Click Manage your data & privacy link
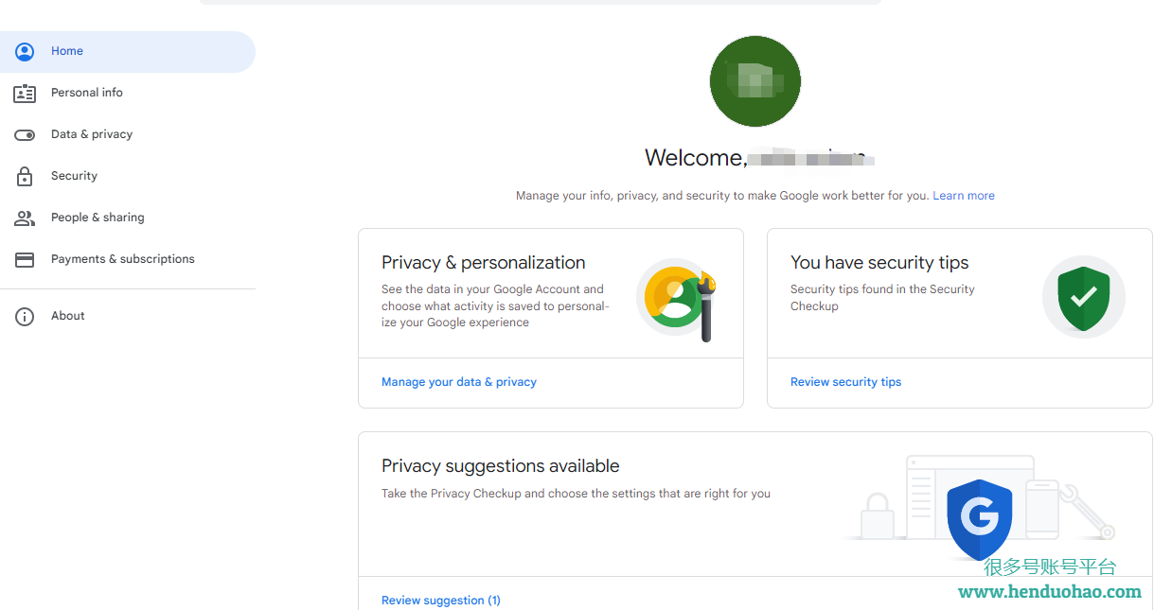The height and width of the screenshot is (610, 1154). click(x=459, y=382)
